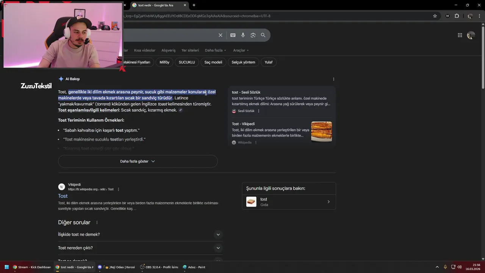Screen dimensions: 485x273
Task: Open options next to Diğer sorular
Action: click(97, 223)
